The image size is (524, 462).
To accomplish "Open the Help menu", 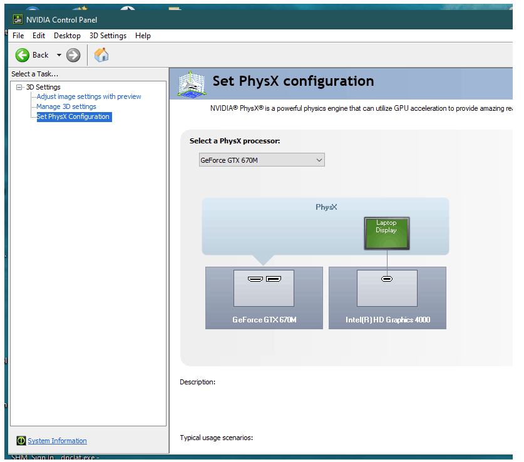I will tap(143, 36).
